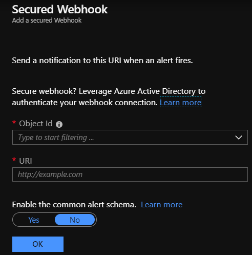Click the red asterisk beside Object Id

coord(14,123)
